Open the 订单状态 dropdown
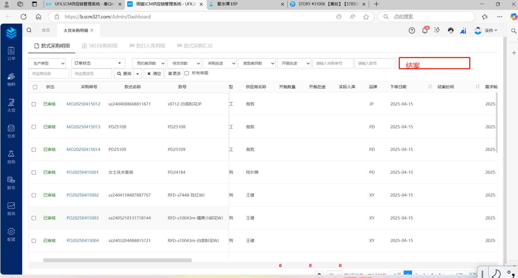Viewport: 518px width, 278px height. coord(98,63)
